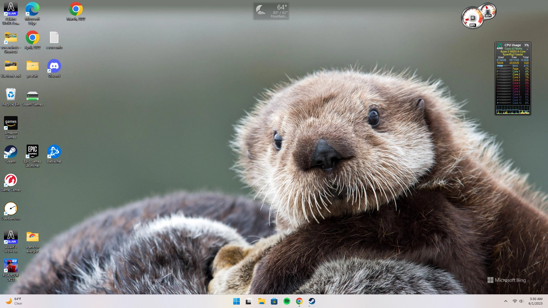Launch Microsoft Store from the taskbar

(x=274, y=301)
